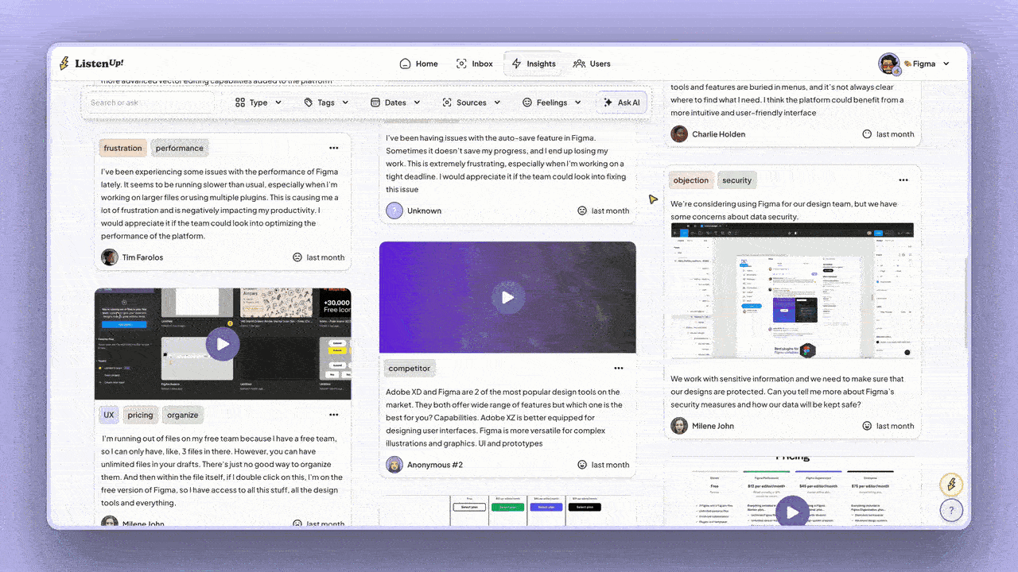Click the user avatar in header

tap(889, 64)
